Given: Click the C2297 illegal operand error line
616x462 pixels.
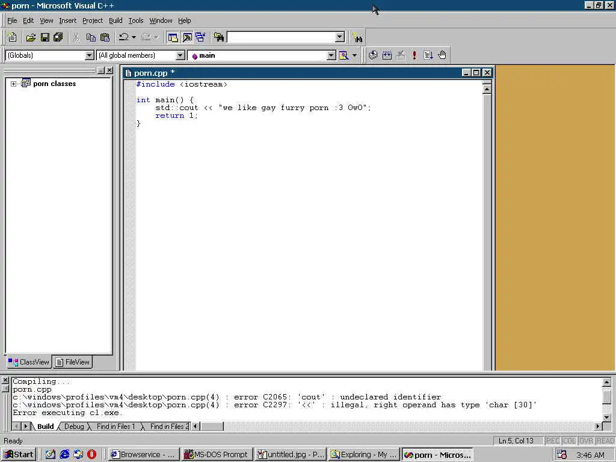Looking at the screenshot, I should [274, 405].
